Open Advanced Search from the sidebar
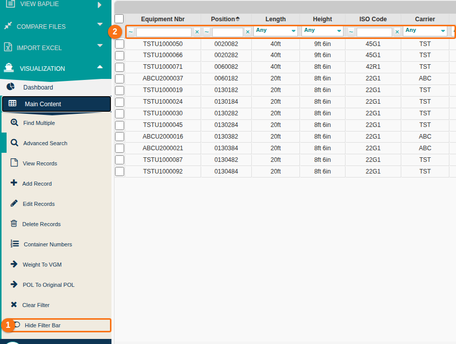Screen dimensions: 456x344 [46, 143]
